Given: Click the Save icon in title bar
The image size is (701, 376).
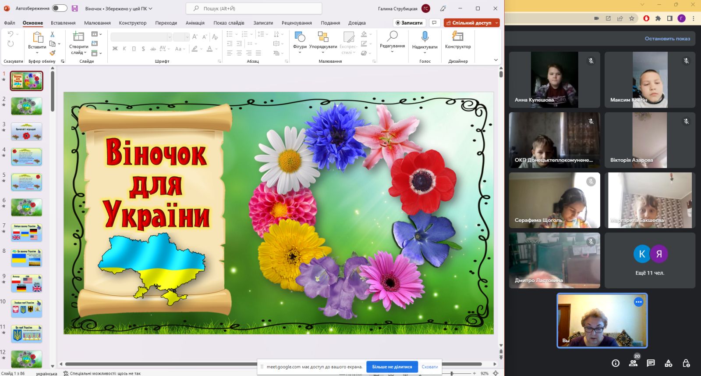Looking at the screenshot, I should click(74, 8).
